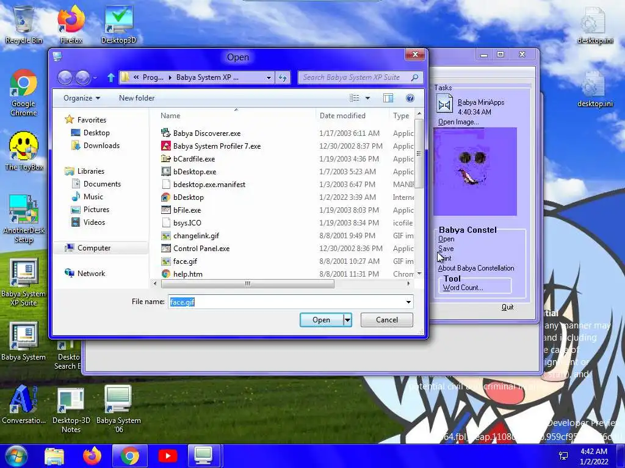Click the vertical scrollbar thumb in file list
Viewport: 625px width, 468px height.
coord(419,153)
